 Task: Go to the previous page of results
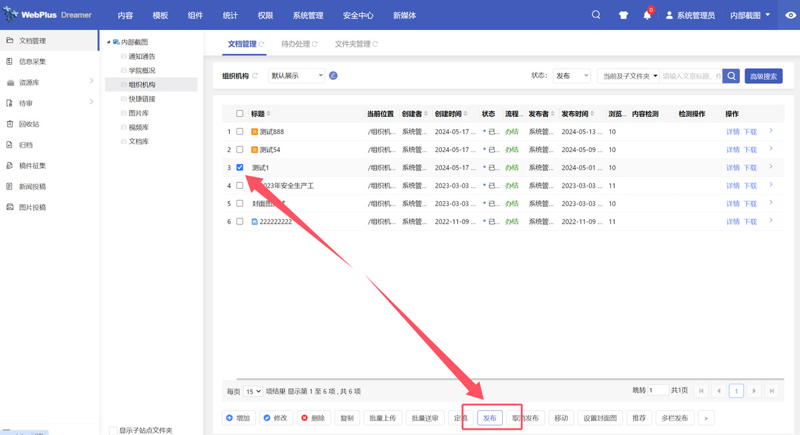click(x=719, y=391)
